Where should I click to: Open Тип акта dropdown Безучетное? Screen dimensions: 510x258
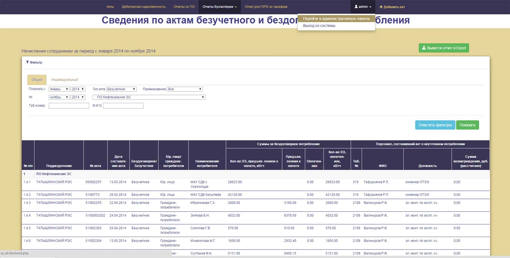click(121, 89)
